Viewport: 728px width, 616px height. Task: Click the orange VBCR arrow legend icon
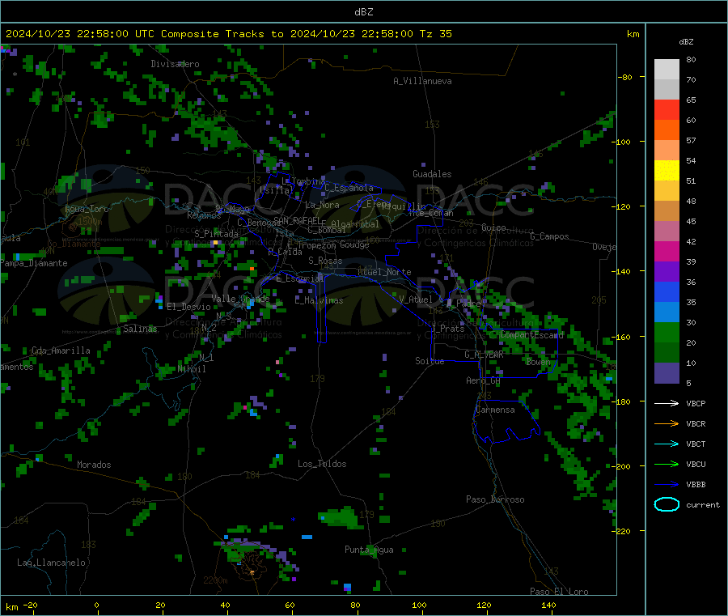(x=667, y=423)
